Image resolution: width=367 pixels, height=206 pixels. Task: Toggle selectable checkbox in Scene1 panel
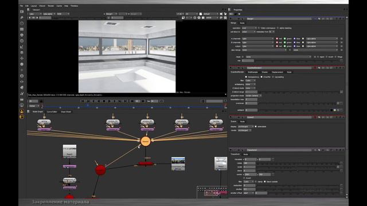tap(256, 126)
